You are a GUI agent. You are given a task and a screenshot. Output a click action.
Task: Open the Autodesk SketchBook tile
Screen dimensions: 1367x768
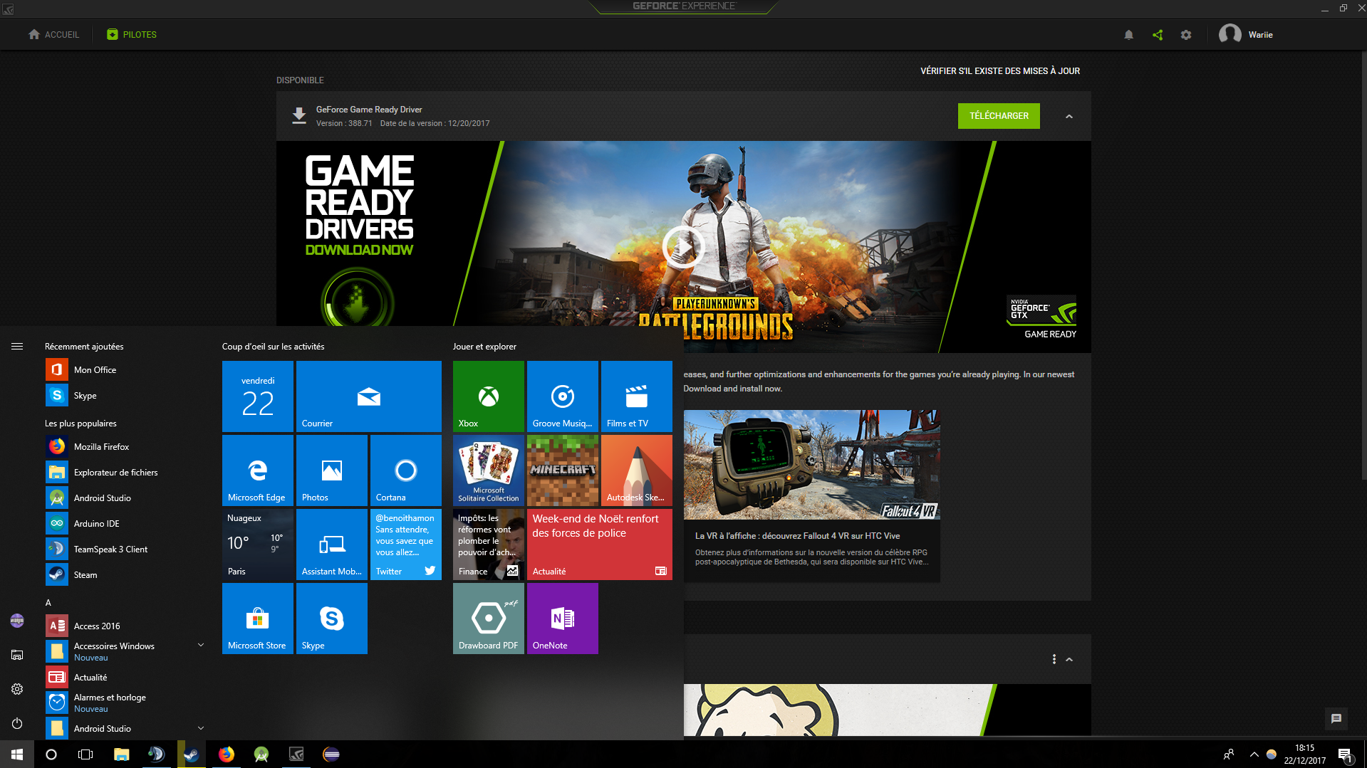point(637,470)
